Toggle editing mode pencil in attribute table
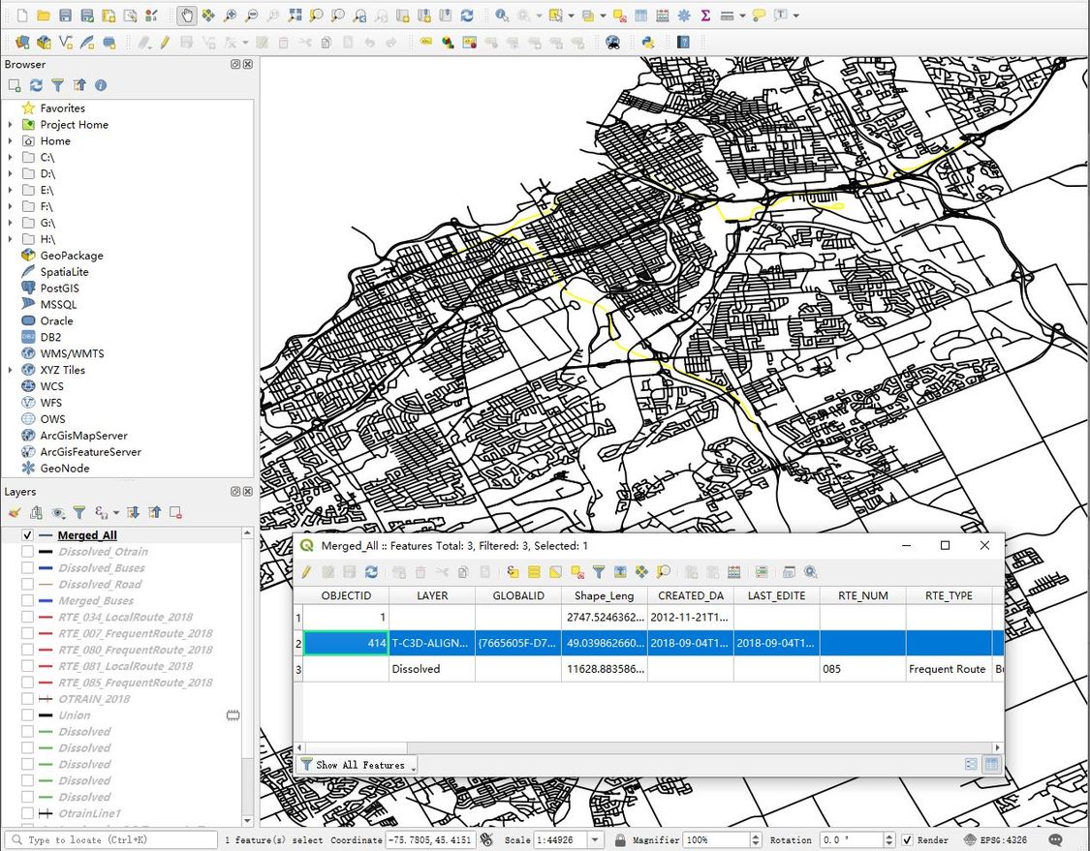The height and width of the screenshot is (851, 1090). [306, 572]
